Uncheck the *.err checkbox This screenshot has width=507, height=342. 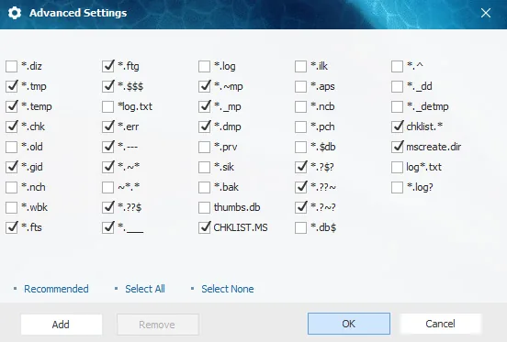pos(108,127)
